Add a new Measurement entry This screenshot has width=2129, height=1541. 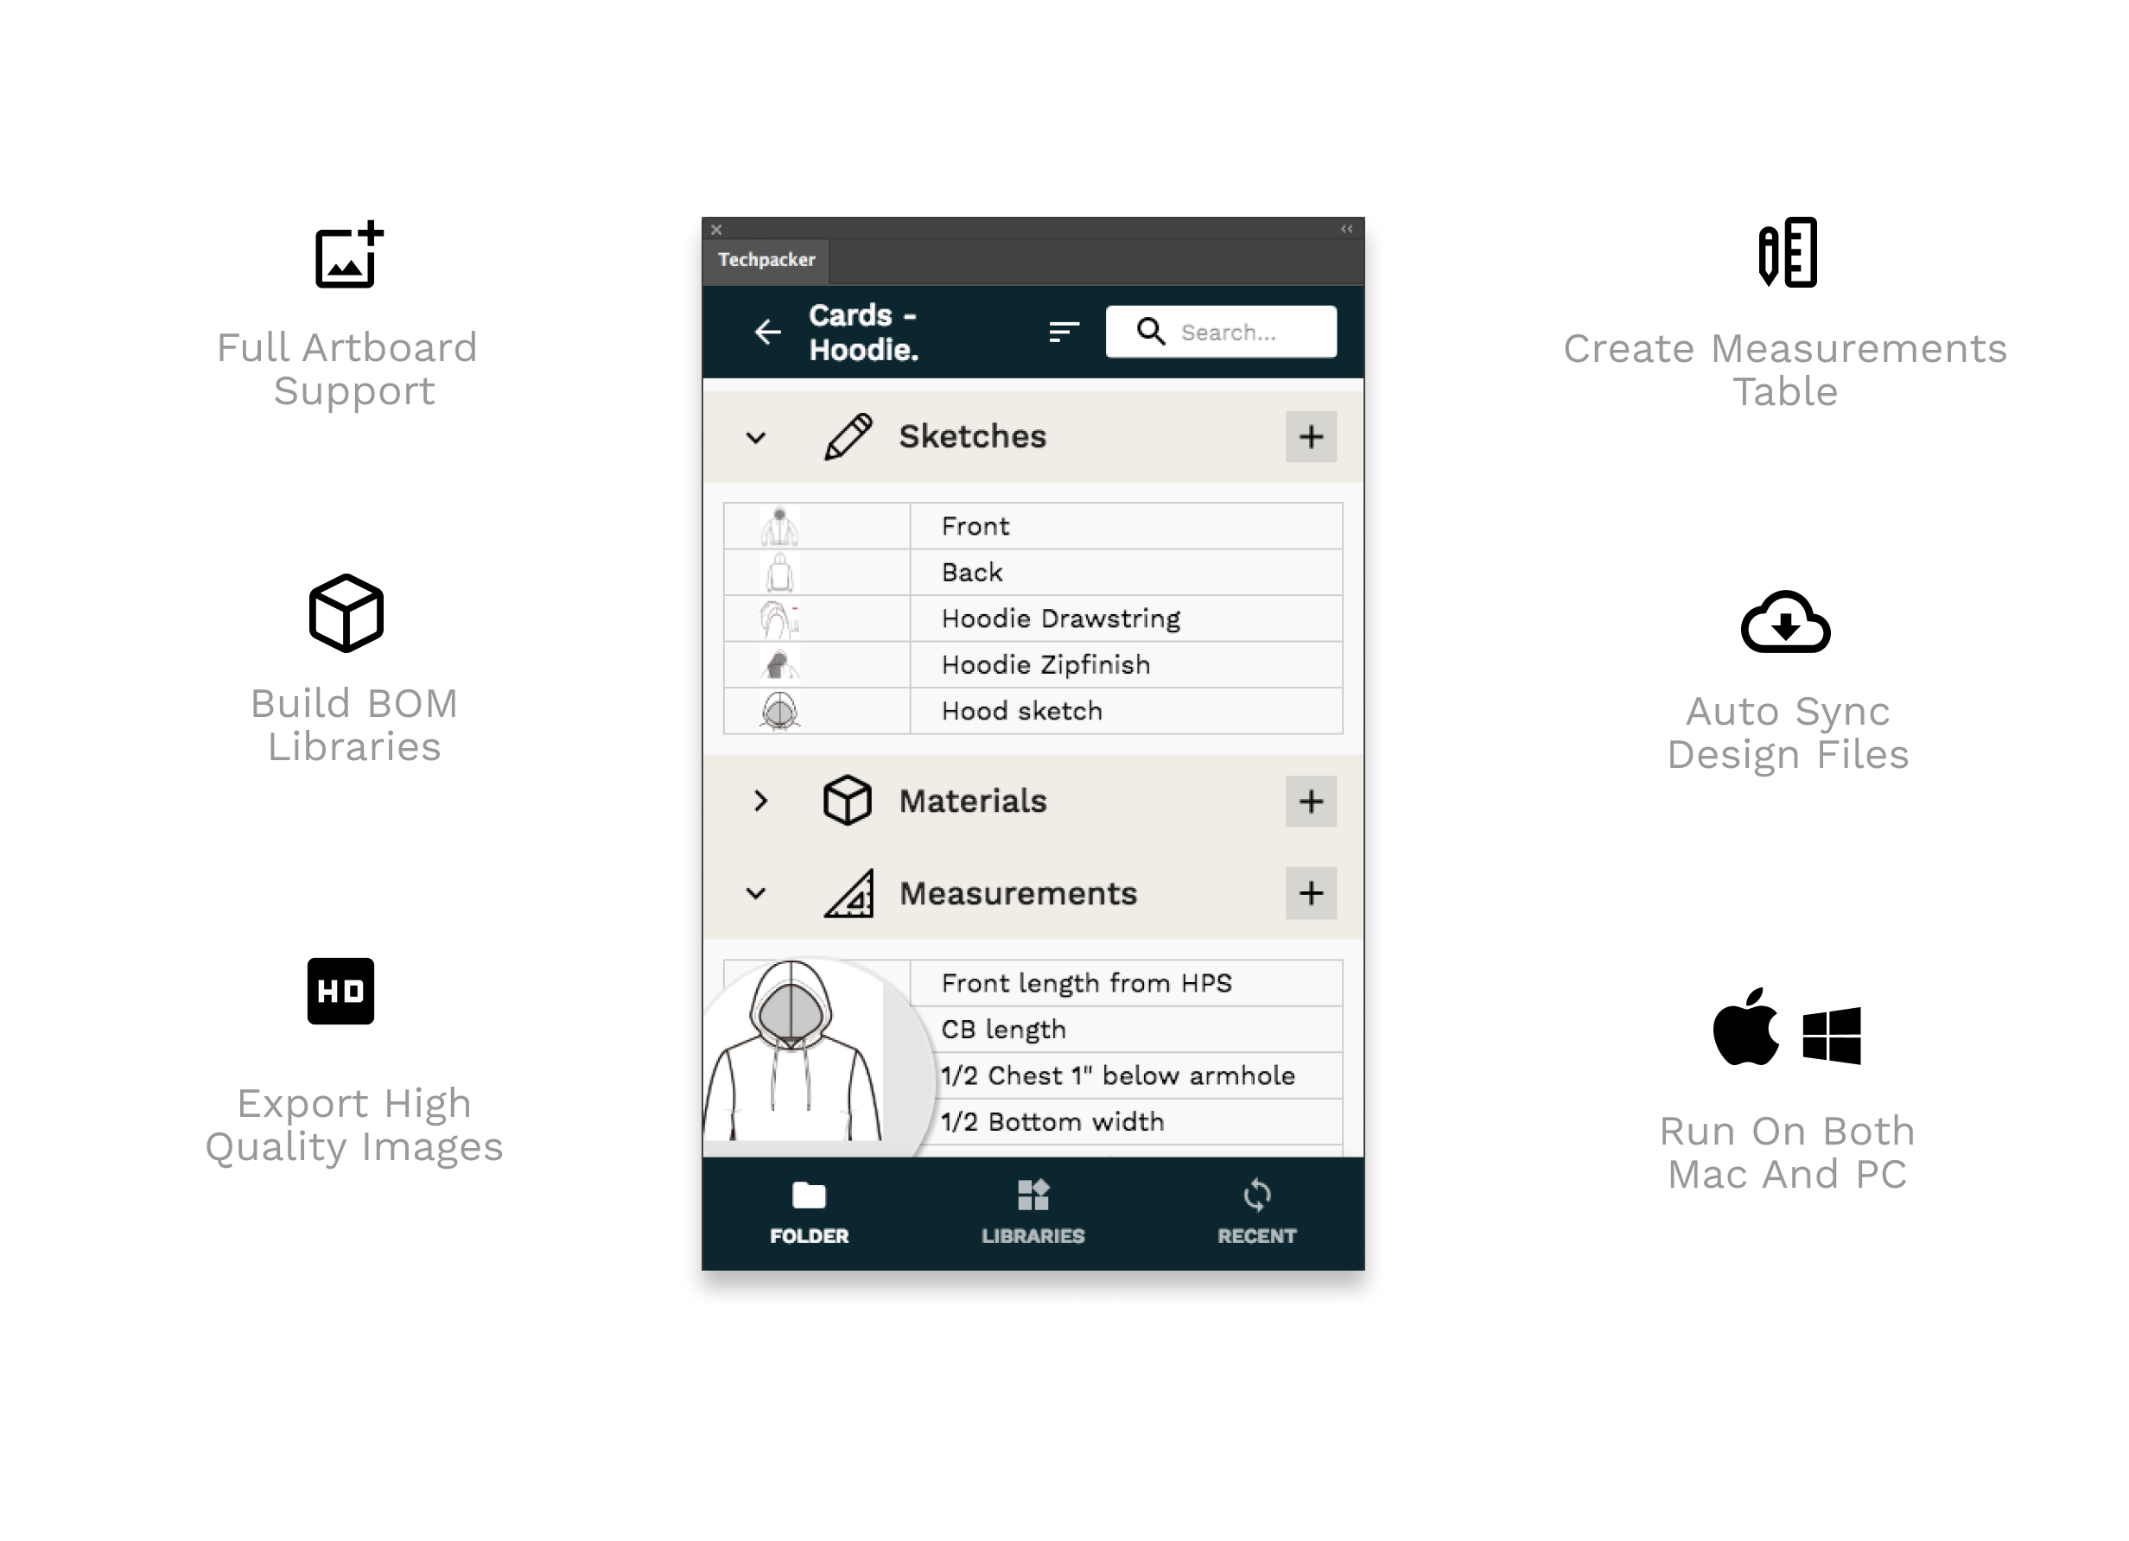[x=1307, y=892]
